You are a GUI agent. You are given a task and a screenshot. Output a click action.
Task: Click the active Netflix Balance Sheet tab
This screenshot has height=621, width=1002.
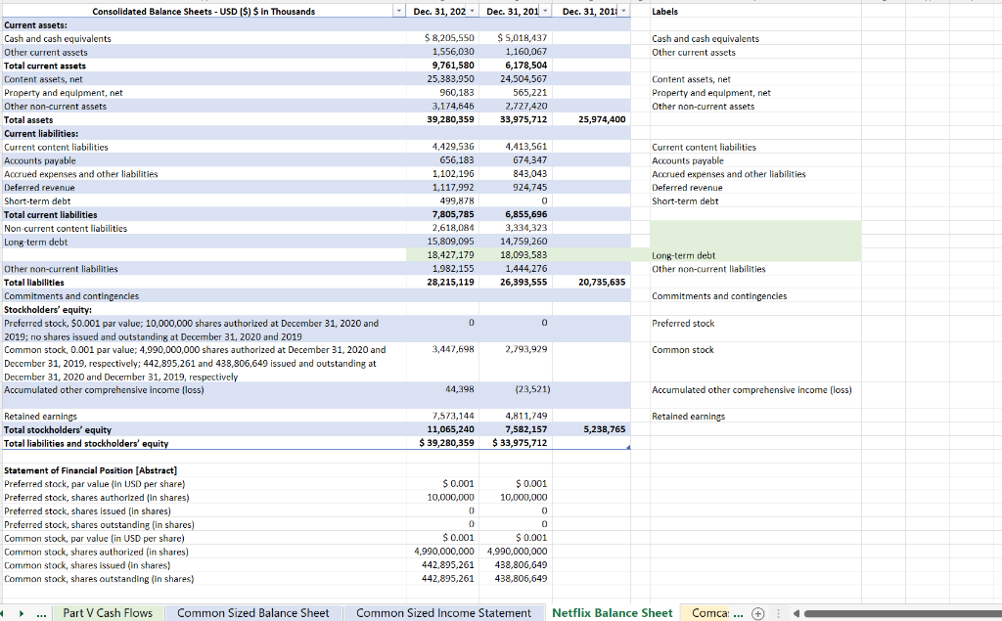click(612, 612)
